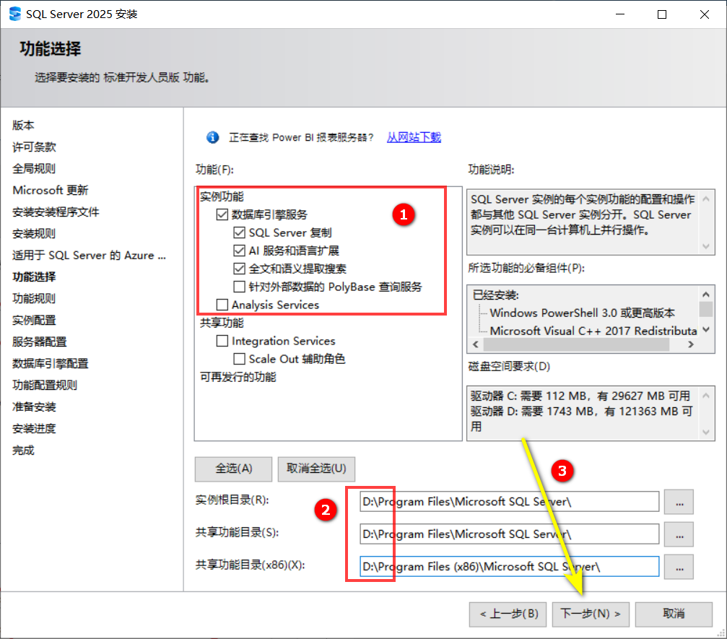Select 实例配置 step in sidebar
The height and width of the screenshot is (639, 727).
click(x=34, y=321)
